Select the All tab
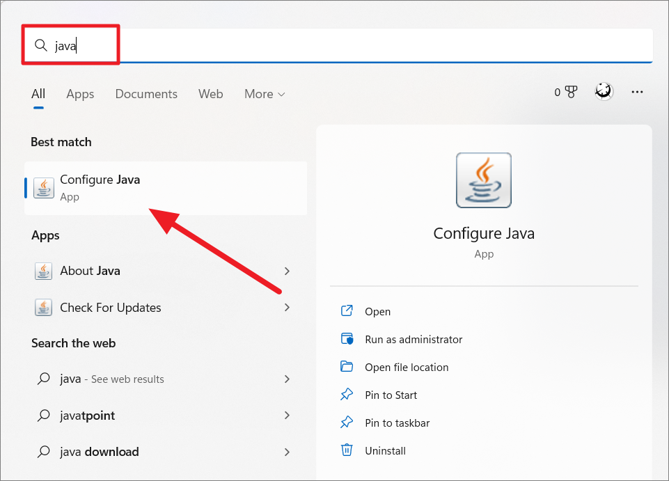 pyautogui.click(x=38, y=93)
